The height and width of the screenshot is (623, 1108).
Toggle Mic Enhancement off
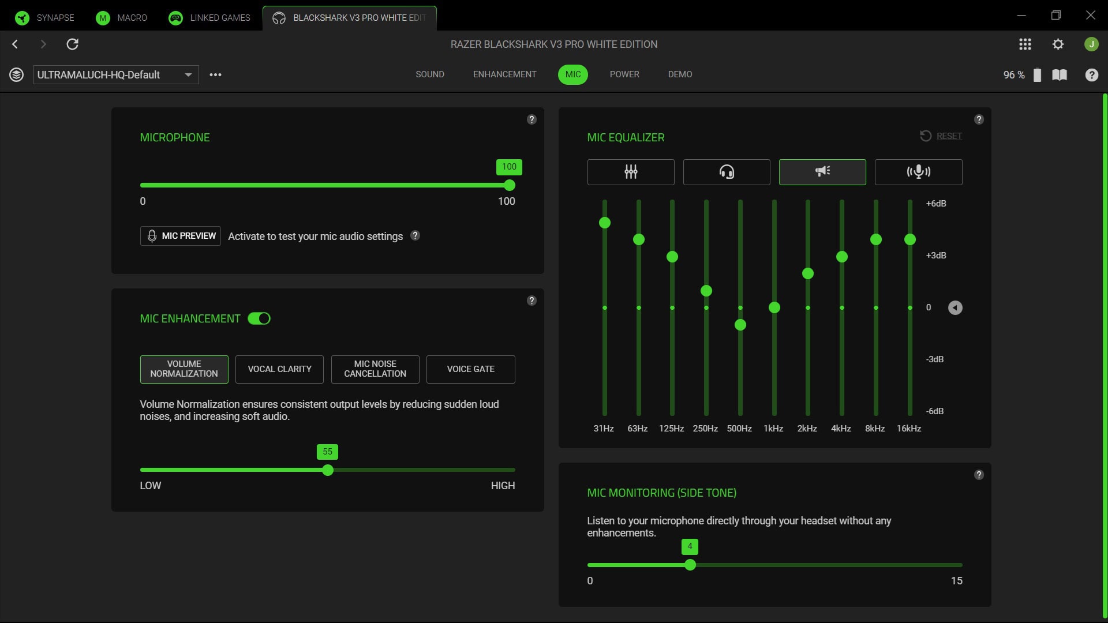pyautogui.click(x=259, y=318)
